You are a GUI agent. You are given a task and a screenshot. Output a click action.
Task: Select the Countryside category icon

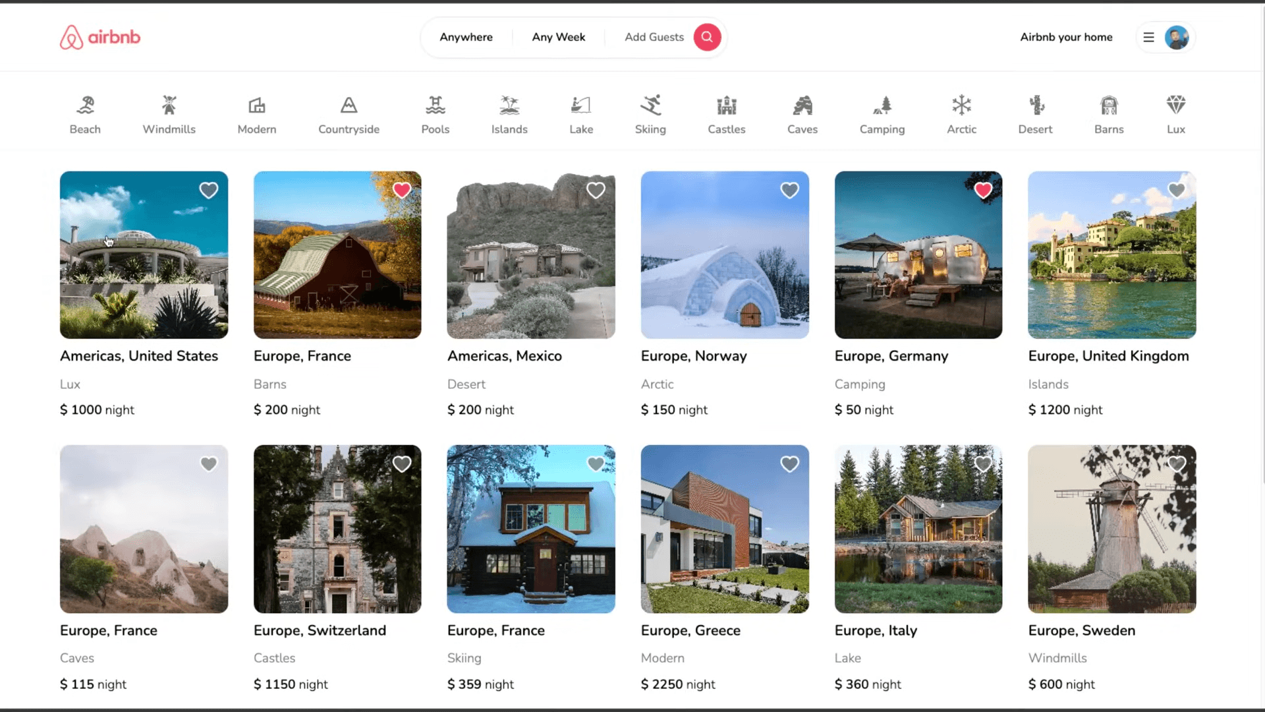(x=349, y=105)
